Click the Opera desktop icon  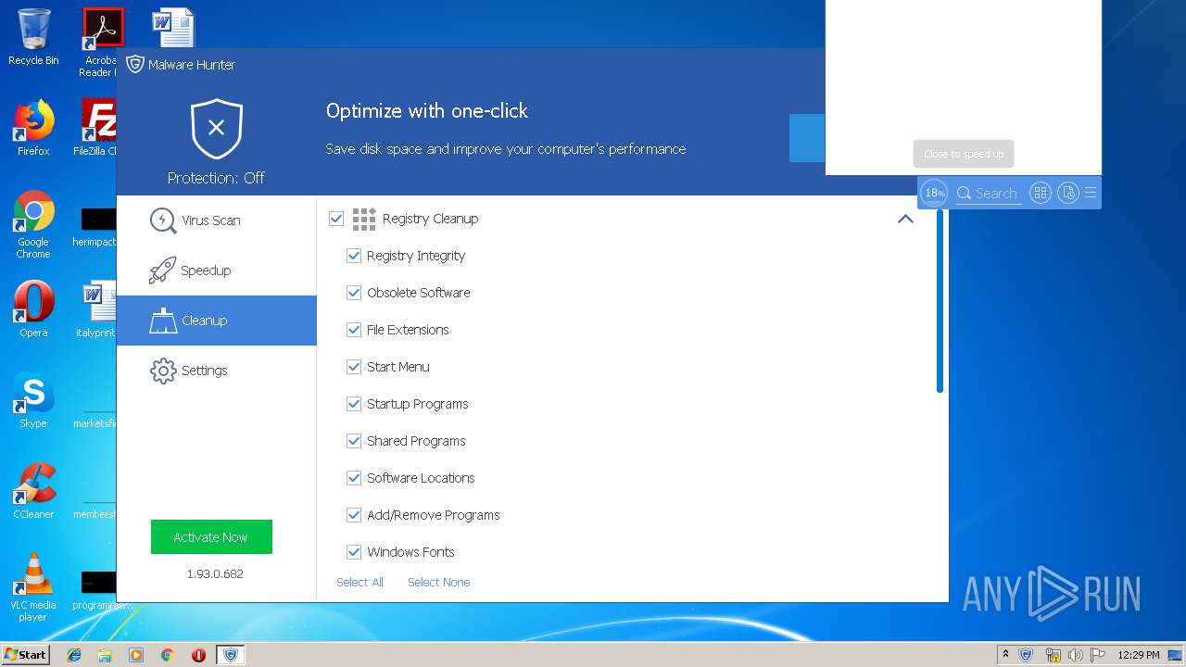pyautogui.click(x=33, y=309)
